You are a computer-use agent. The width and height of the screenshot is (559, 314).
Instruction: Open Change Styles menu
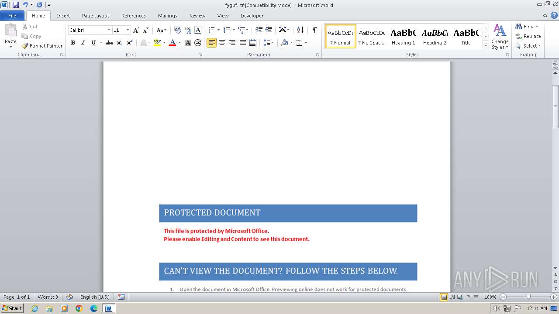pyautogui.click(x=500, y=37)
